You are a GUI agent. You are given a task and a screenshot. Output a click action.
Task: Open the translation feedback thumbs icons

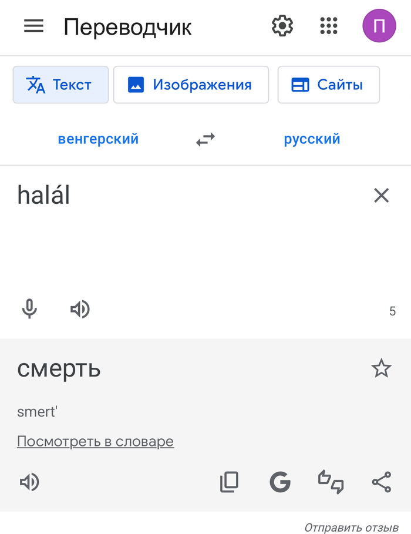(331, 482)
